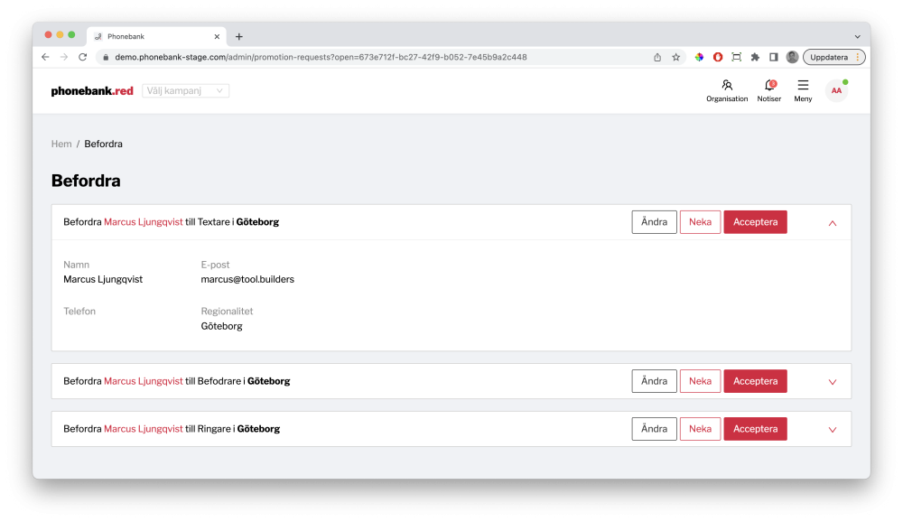
Task: Click the Marcus Ljungqvist link in Textare row
Action: coord(143,222)
